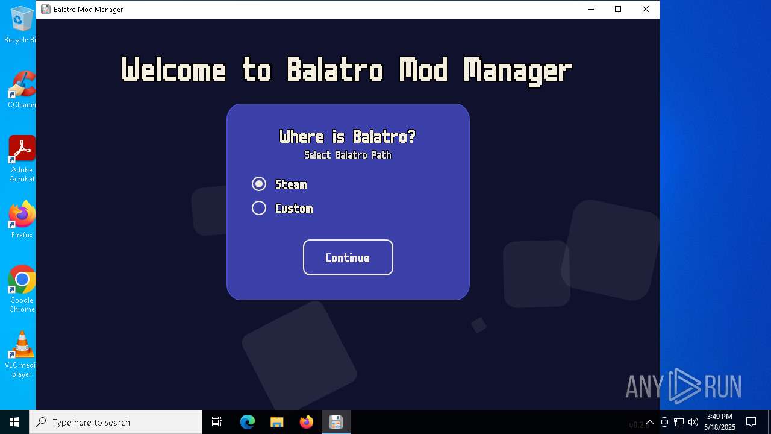Click the Continue button
The width and height of the screenshot is (771, 434).
coord(348,257)
